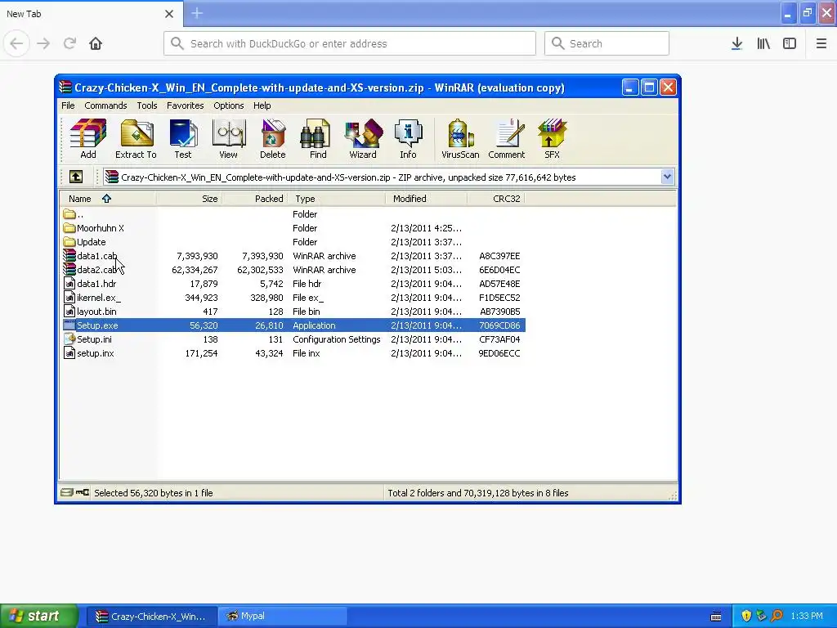Go forward in browser

coord(43,43)
